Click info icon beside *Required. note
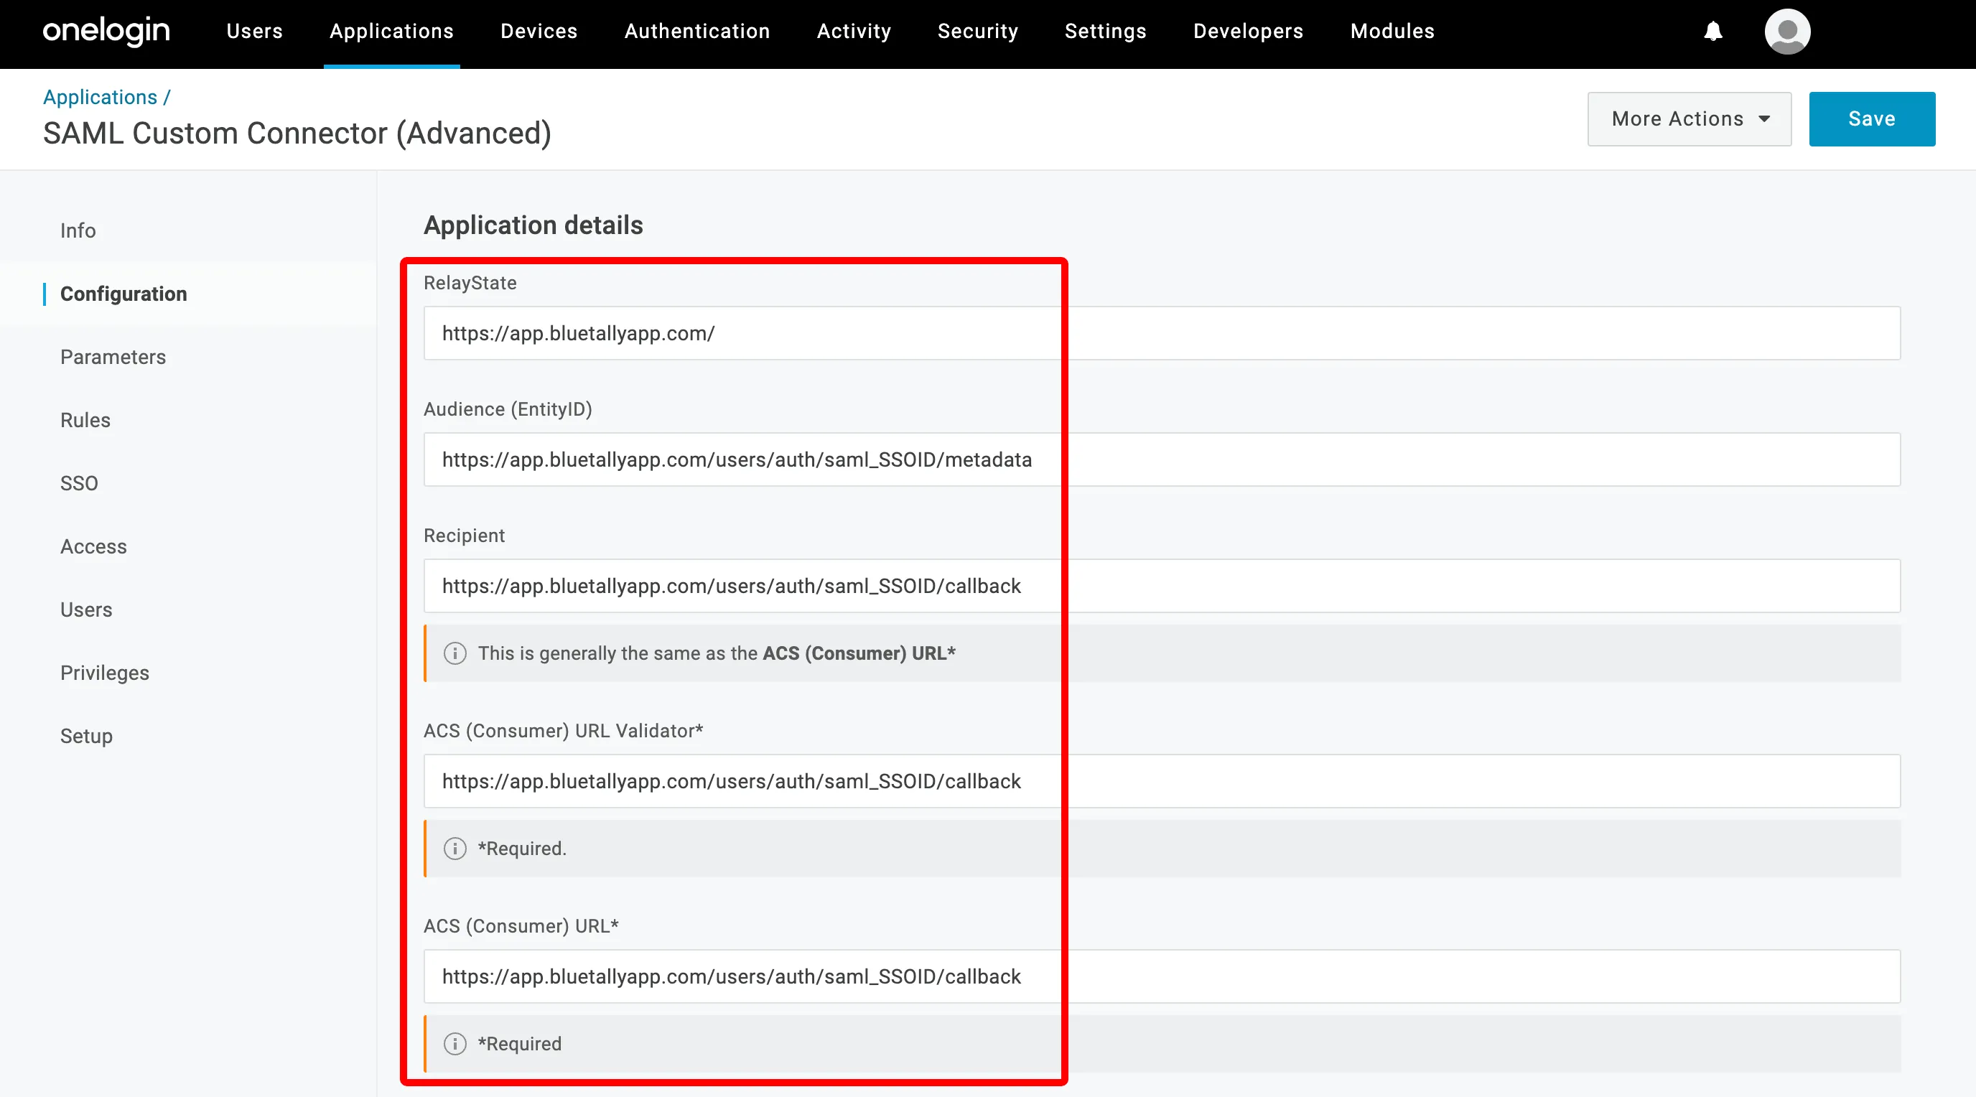 click(x=455, y=849)
